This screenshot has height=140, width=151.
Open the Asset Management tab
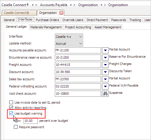point(108,27)
